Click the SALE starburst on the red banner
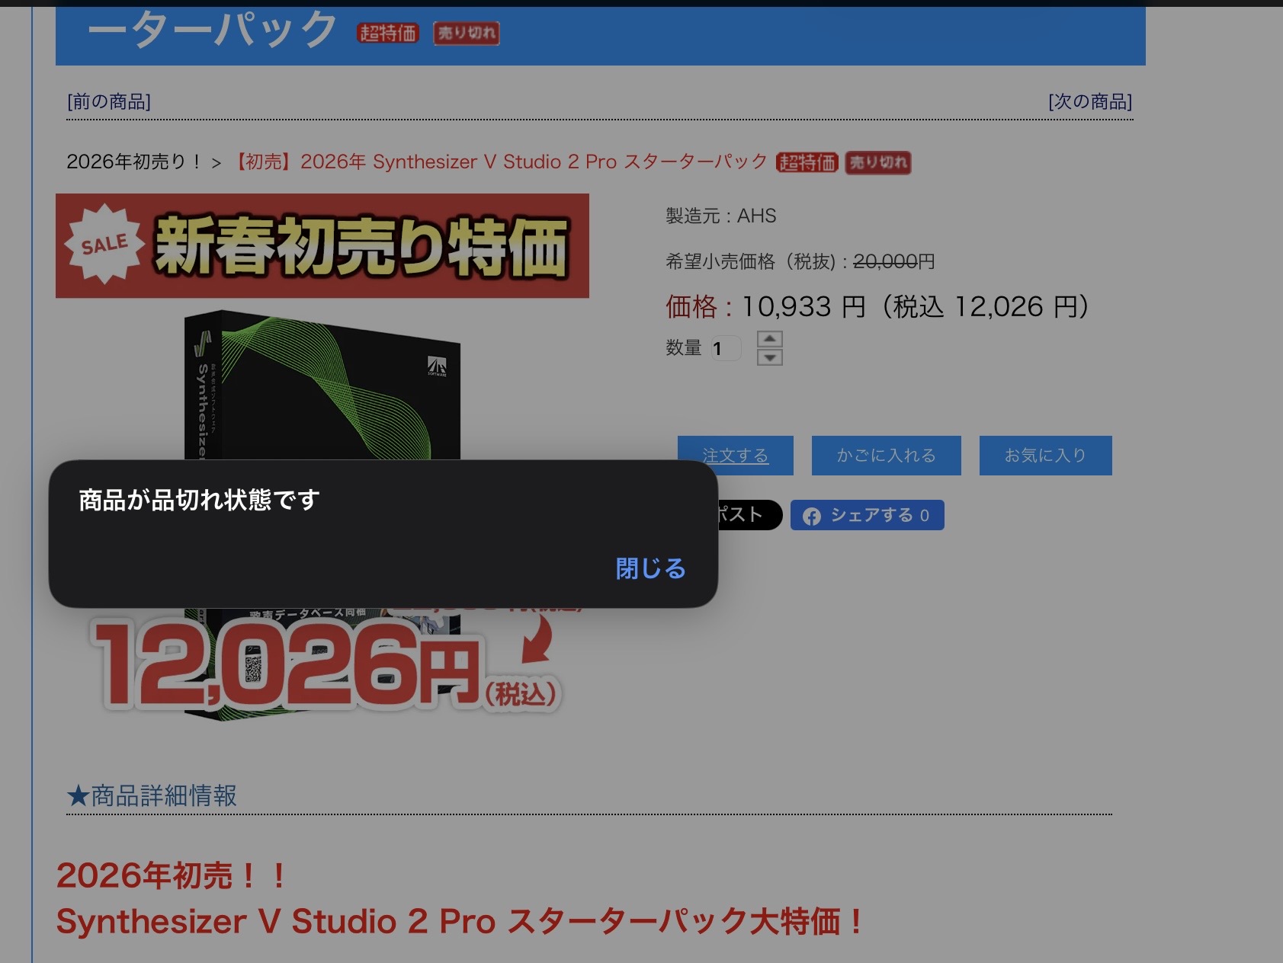 tap(104, 245)
